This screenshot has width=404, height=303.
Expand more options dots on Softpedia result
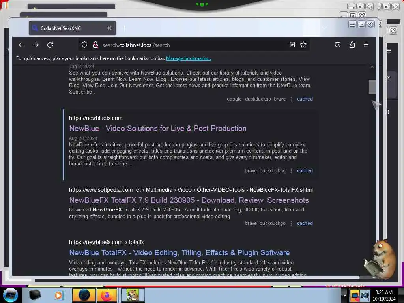pyautogui.click(x=291, y=223)
